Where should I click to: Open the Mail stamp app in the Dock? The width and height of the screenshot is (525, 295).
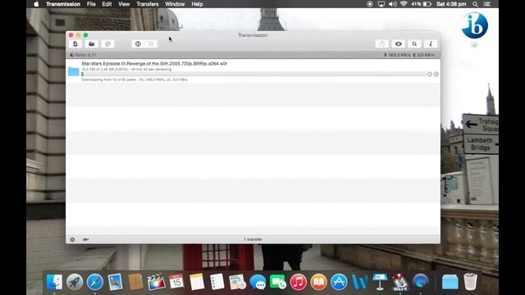[x=115, y=282]
